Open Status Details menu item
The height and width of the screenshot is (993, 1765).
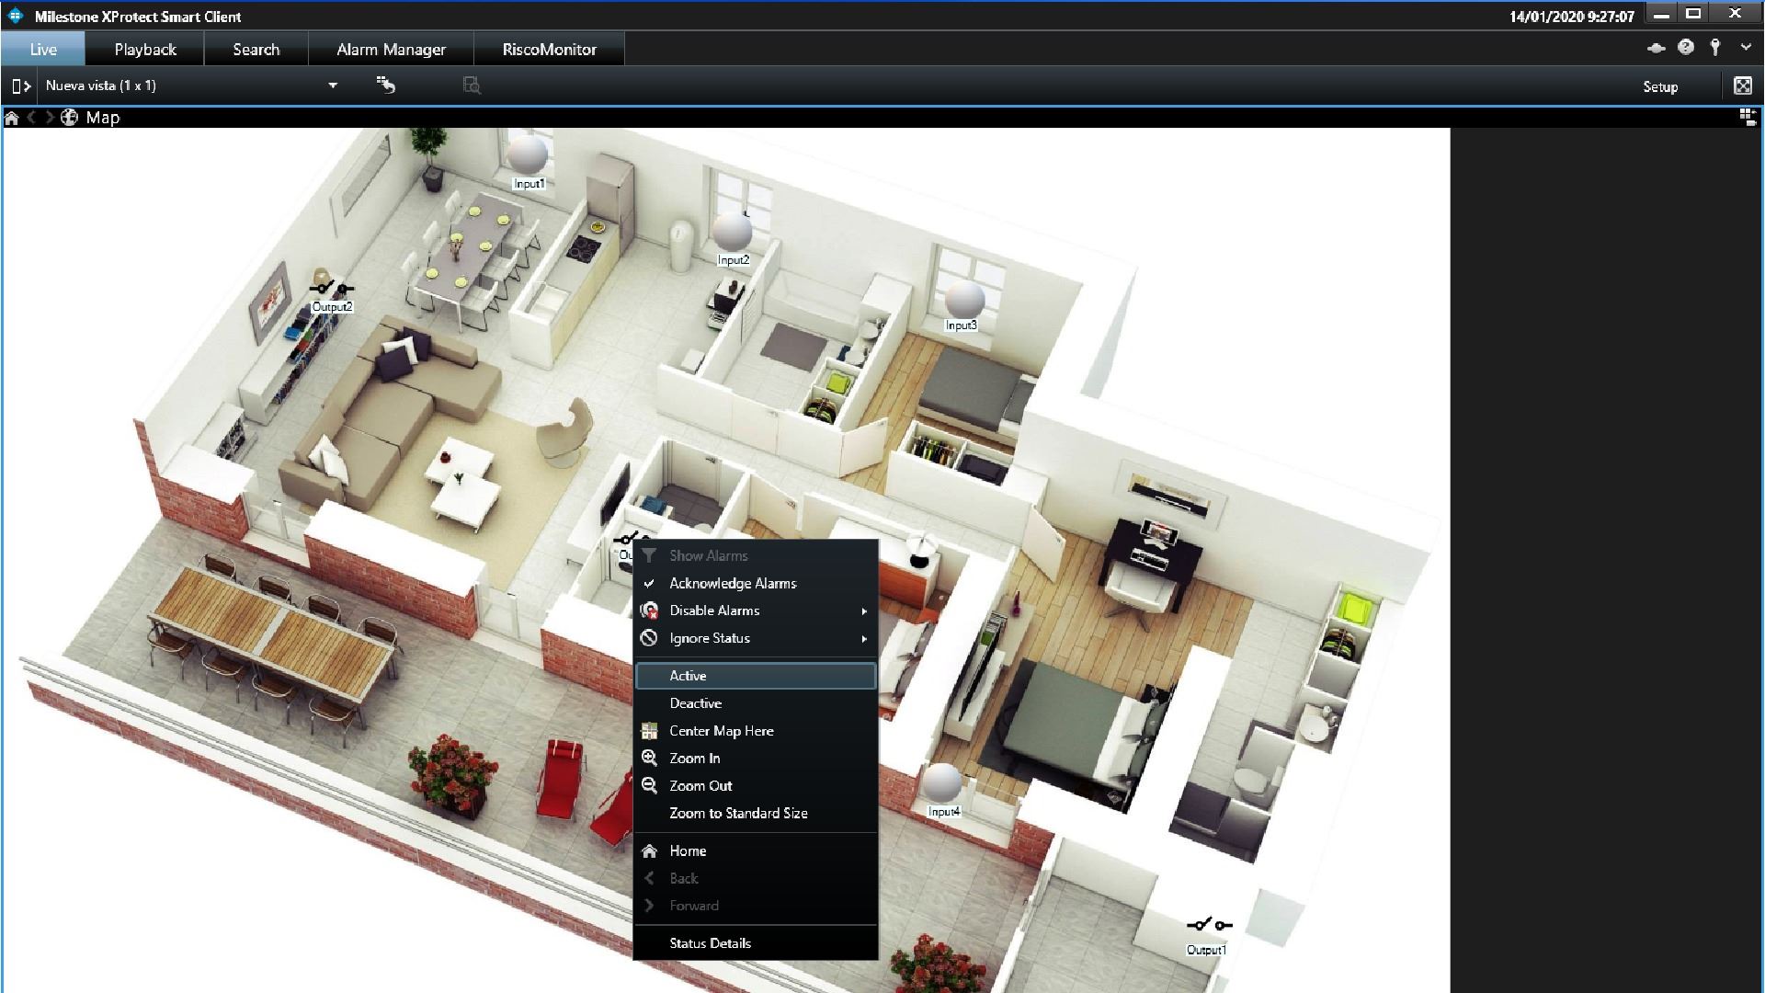coord(711,942)
